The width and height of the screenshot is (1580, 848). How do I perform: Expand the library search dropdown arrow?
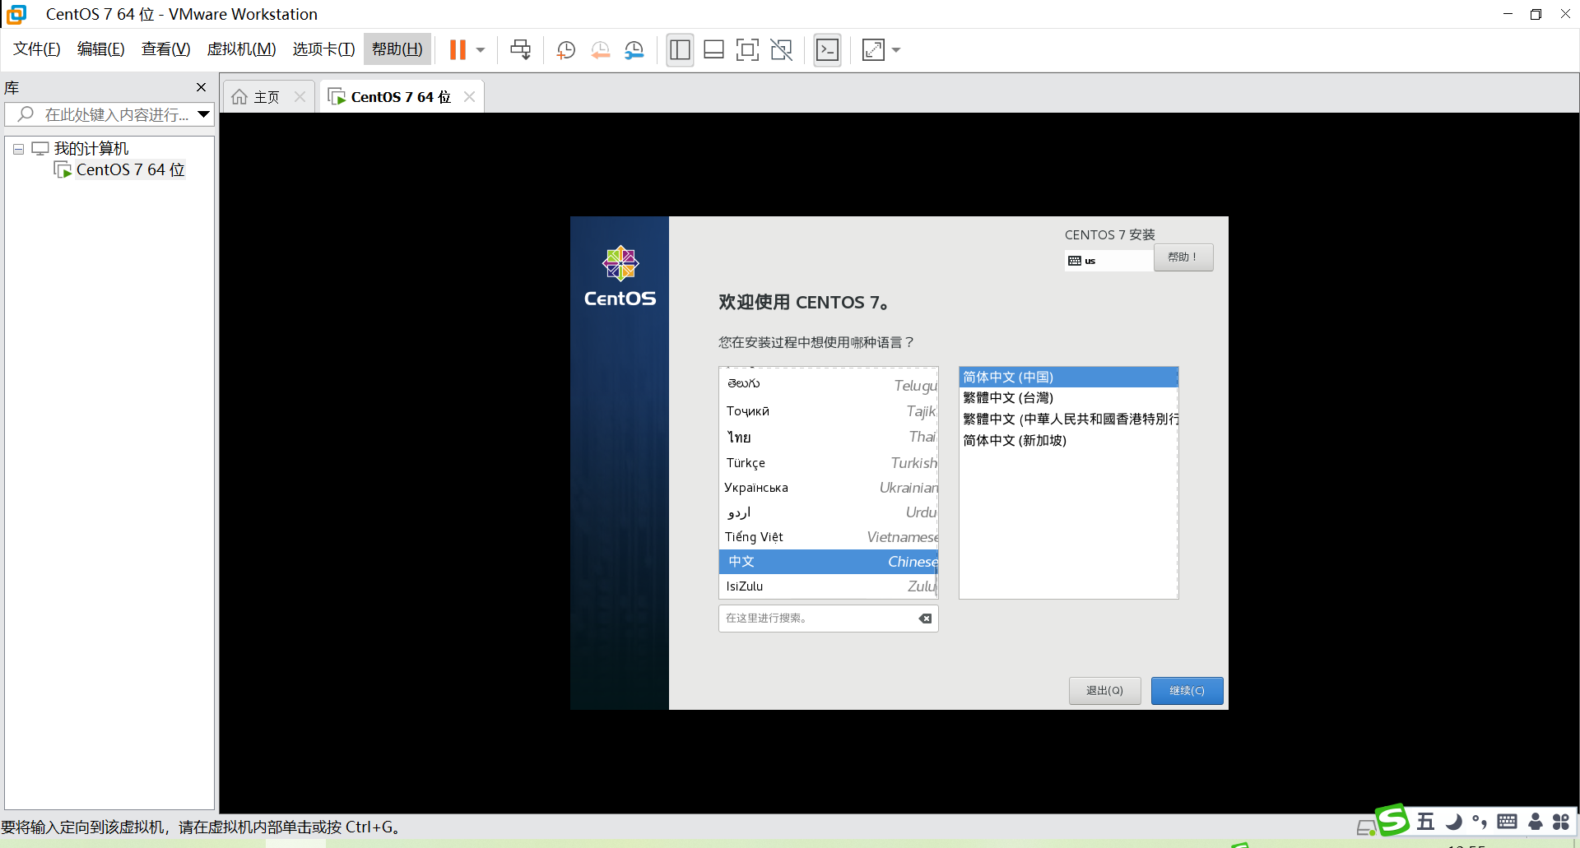[x=203, y=114]
